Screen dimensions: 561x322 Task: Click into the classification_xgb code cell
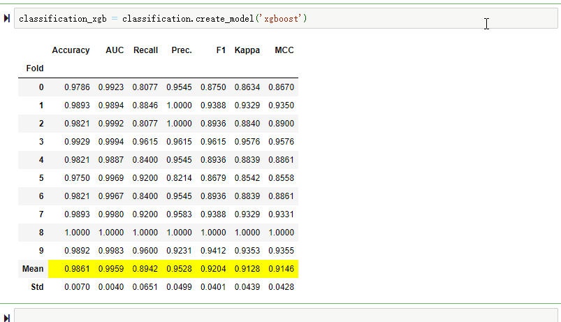pyautogui.click(x=286, y=18)
